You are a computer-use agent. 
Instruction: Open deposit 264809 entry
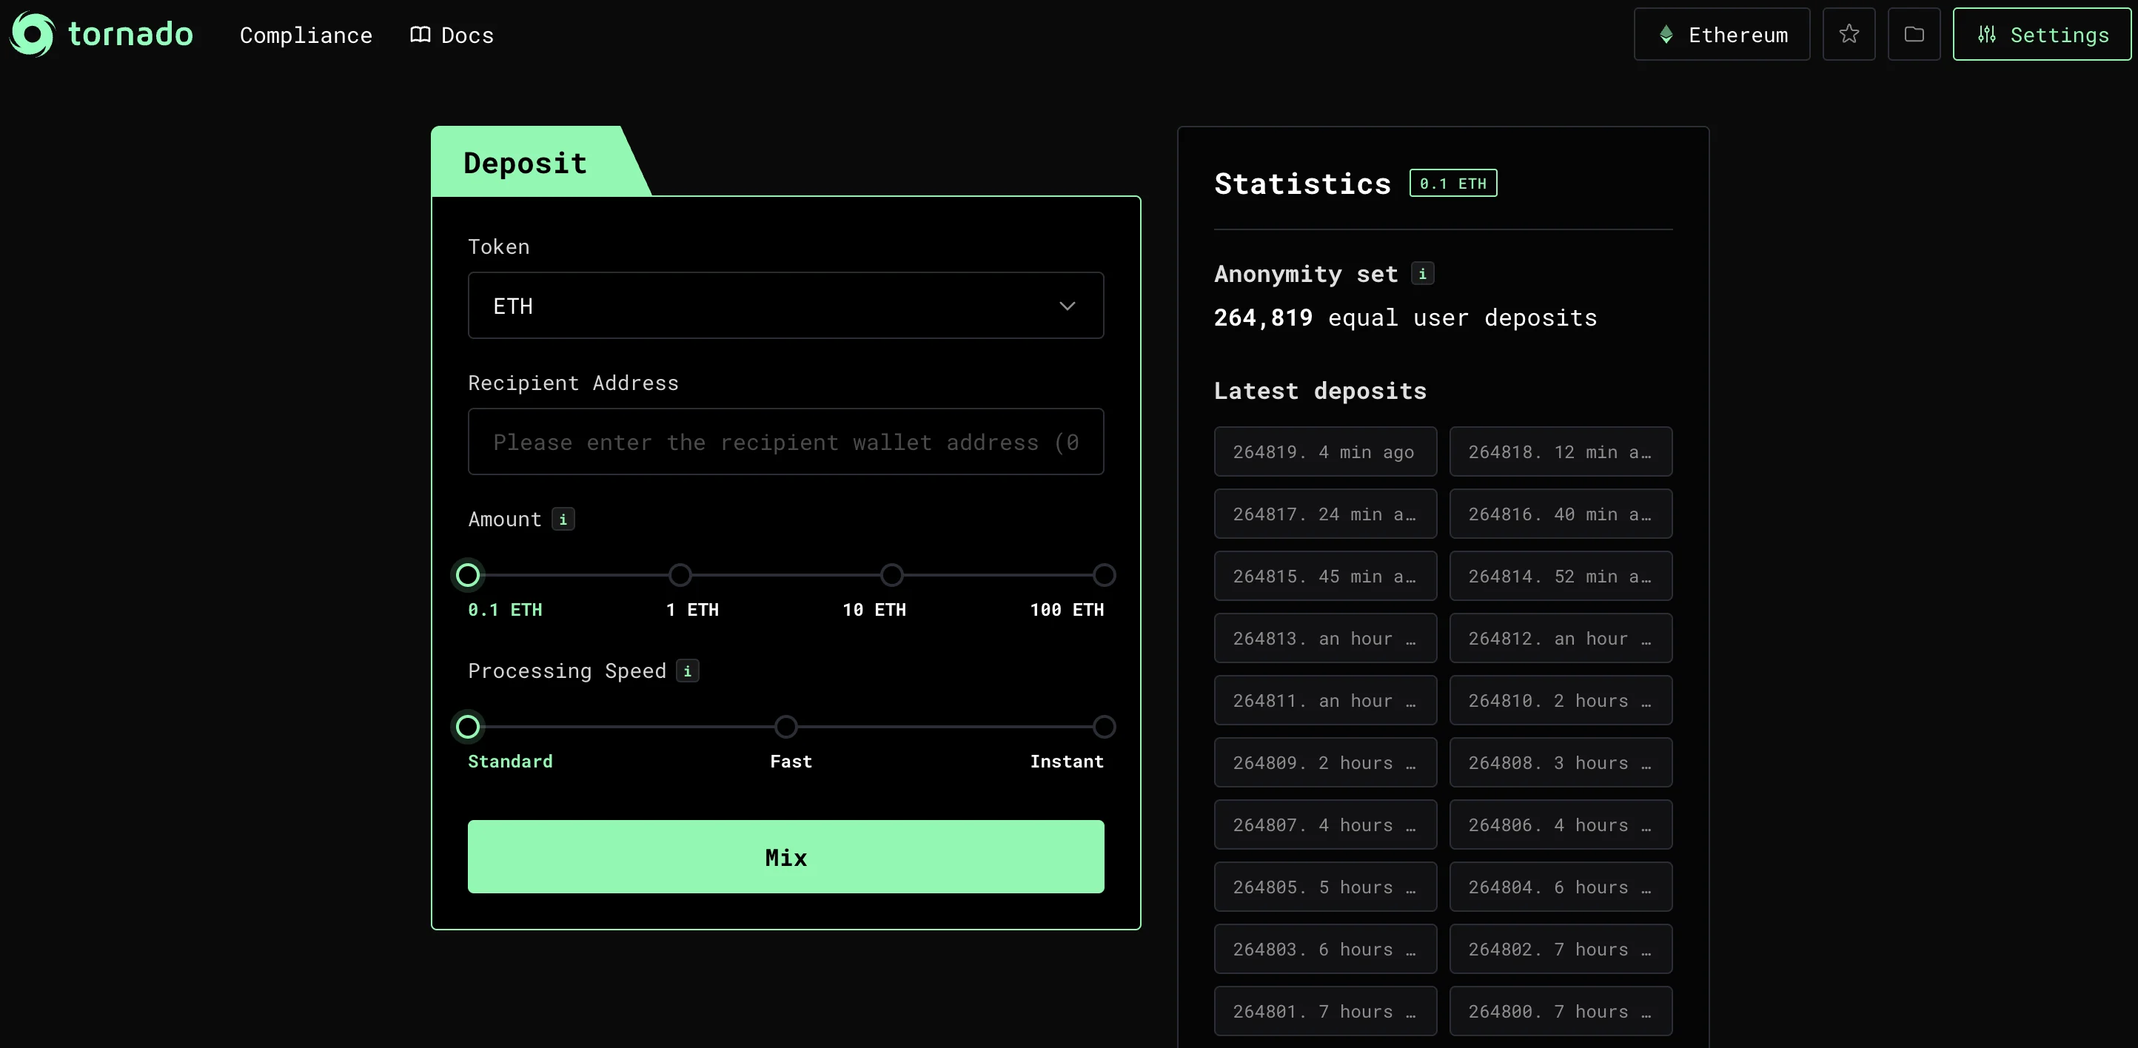coord(1324,762)
